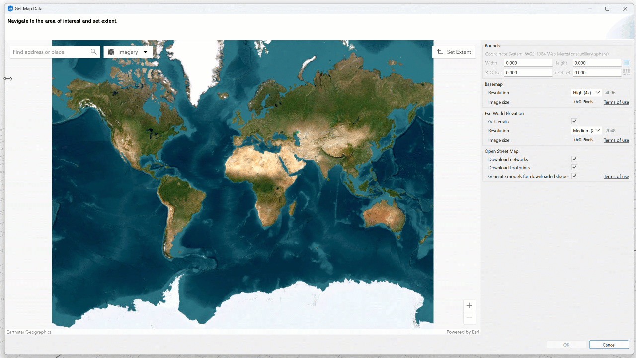Open Open Street Map Terms of use link
The image size is (636, 358).
click(x=616, y=177)
